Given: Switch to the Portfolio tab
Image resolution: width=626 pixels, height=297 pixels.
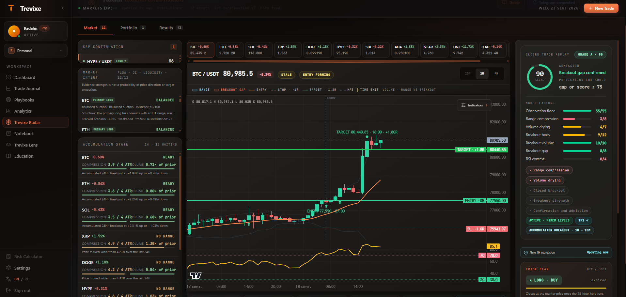Looking at the screenshot, I should (x=133, y=28).
